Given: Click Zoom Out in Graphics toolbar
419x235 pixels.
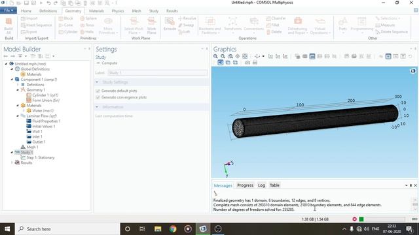Looking at the screenshot, I should click(x=223, y=56).
